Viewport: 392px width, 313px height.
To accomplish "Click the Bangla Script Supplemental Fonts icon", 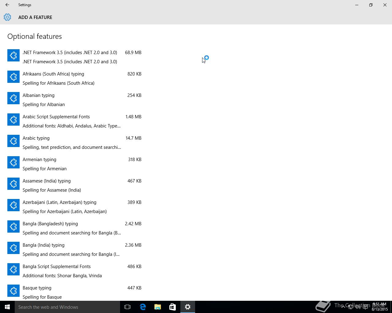I will [x=13, y=269].
